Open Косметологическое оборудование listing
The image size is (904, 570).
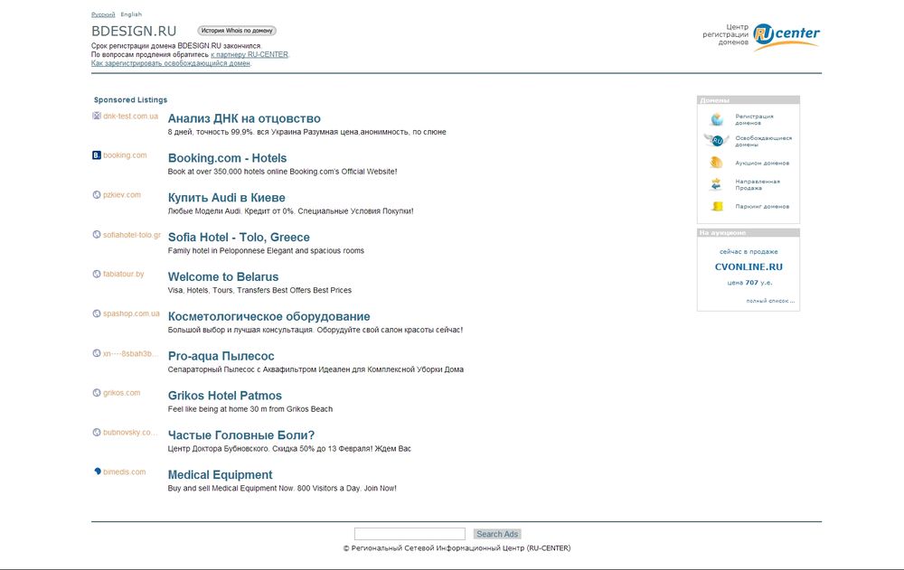point(268,316)
